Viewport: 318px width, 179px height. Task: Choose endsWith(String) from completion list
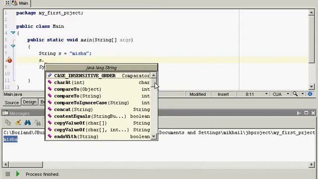point(98,136)
